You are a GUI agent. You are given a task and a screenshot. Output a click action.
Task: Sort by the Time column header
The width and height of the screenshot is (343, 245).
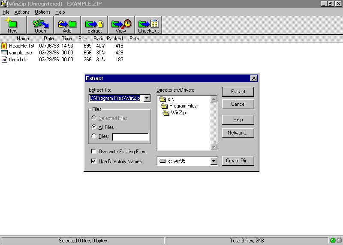pyautogui.click(x=67, y=39)
